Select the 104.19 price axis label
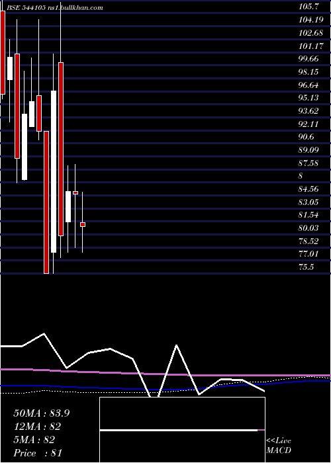 click(310, 20)
